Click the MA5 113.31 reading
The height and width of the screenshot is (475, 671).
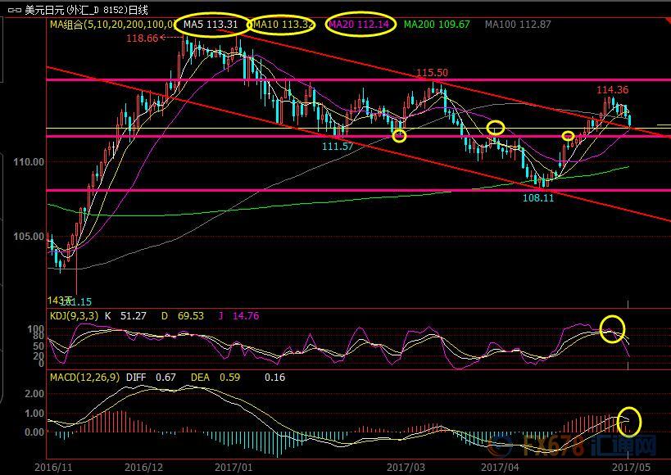tap(211, 25)
